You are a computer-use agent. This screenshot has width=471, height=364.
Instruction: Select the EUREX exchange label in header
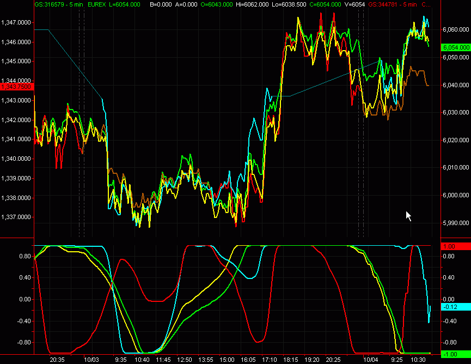coord(97,4)
